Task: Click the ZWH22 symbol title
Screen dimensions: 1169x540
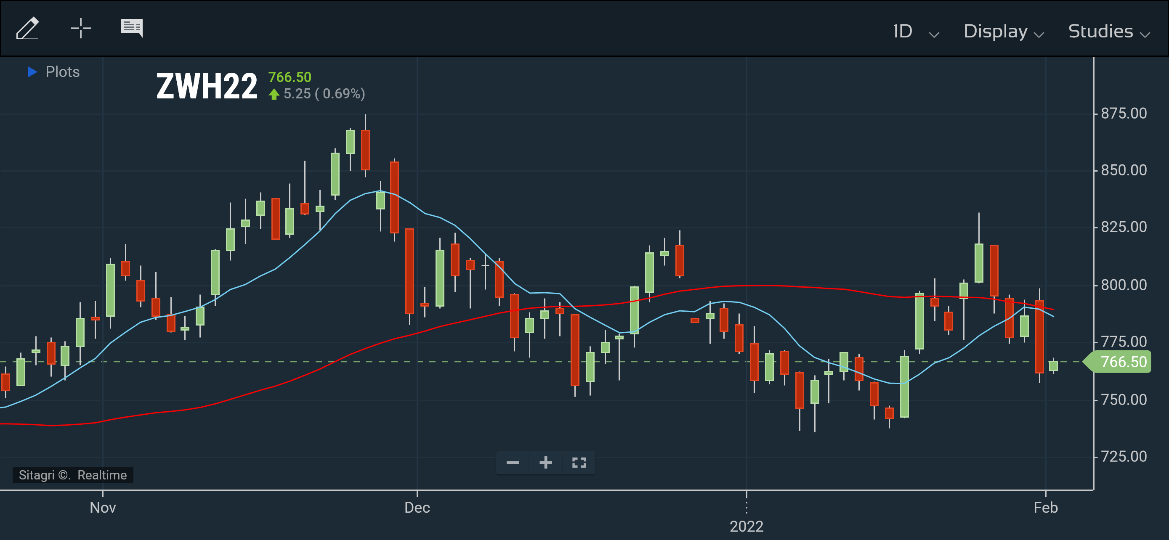Action: point(207,86)
